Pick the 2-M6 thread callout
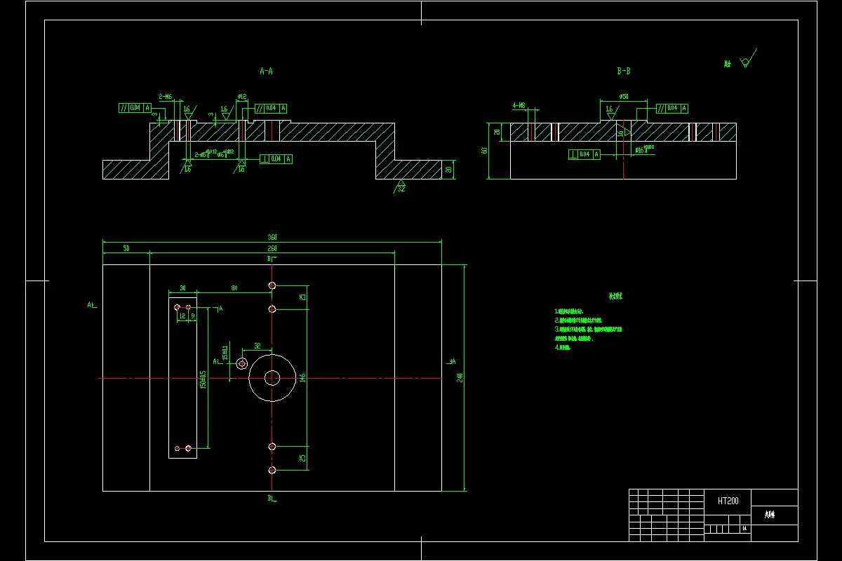Screen dimensions: 842x561 pyautogui.click(x=166, y=97)
